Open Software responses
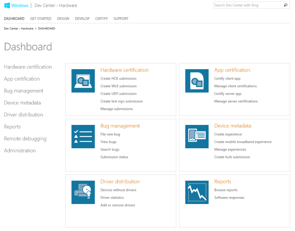 click(229, 197)
